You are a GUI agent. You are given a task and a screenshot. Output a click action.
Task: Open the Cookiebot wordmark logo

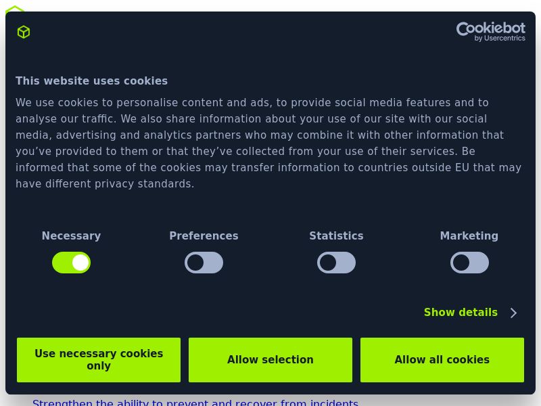tap(490, 28)
